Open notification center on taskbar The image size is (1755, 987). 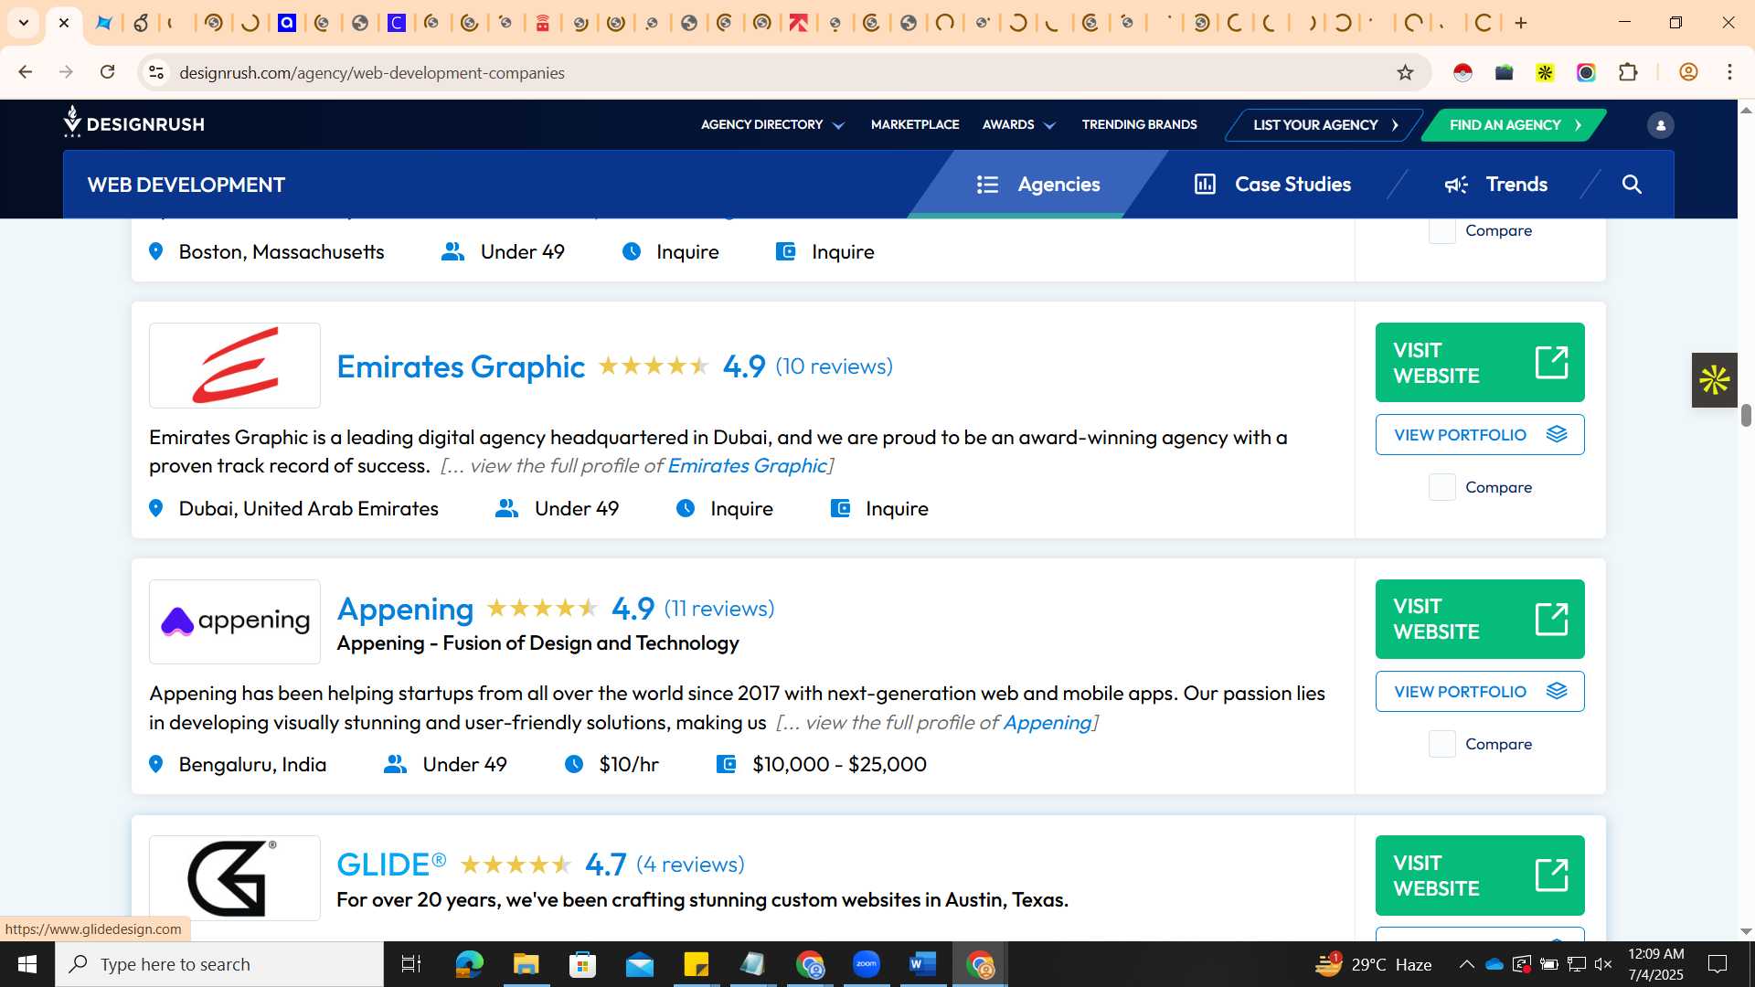point(1718,964)
